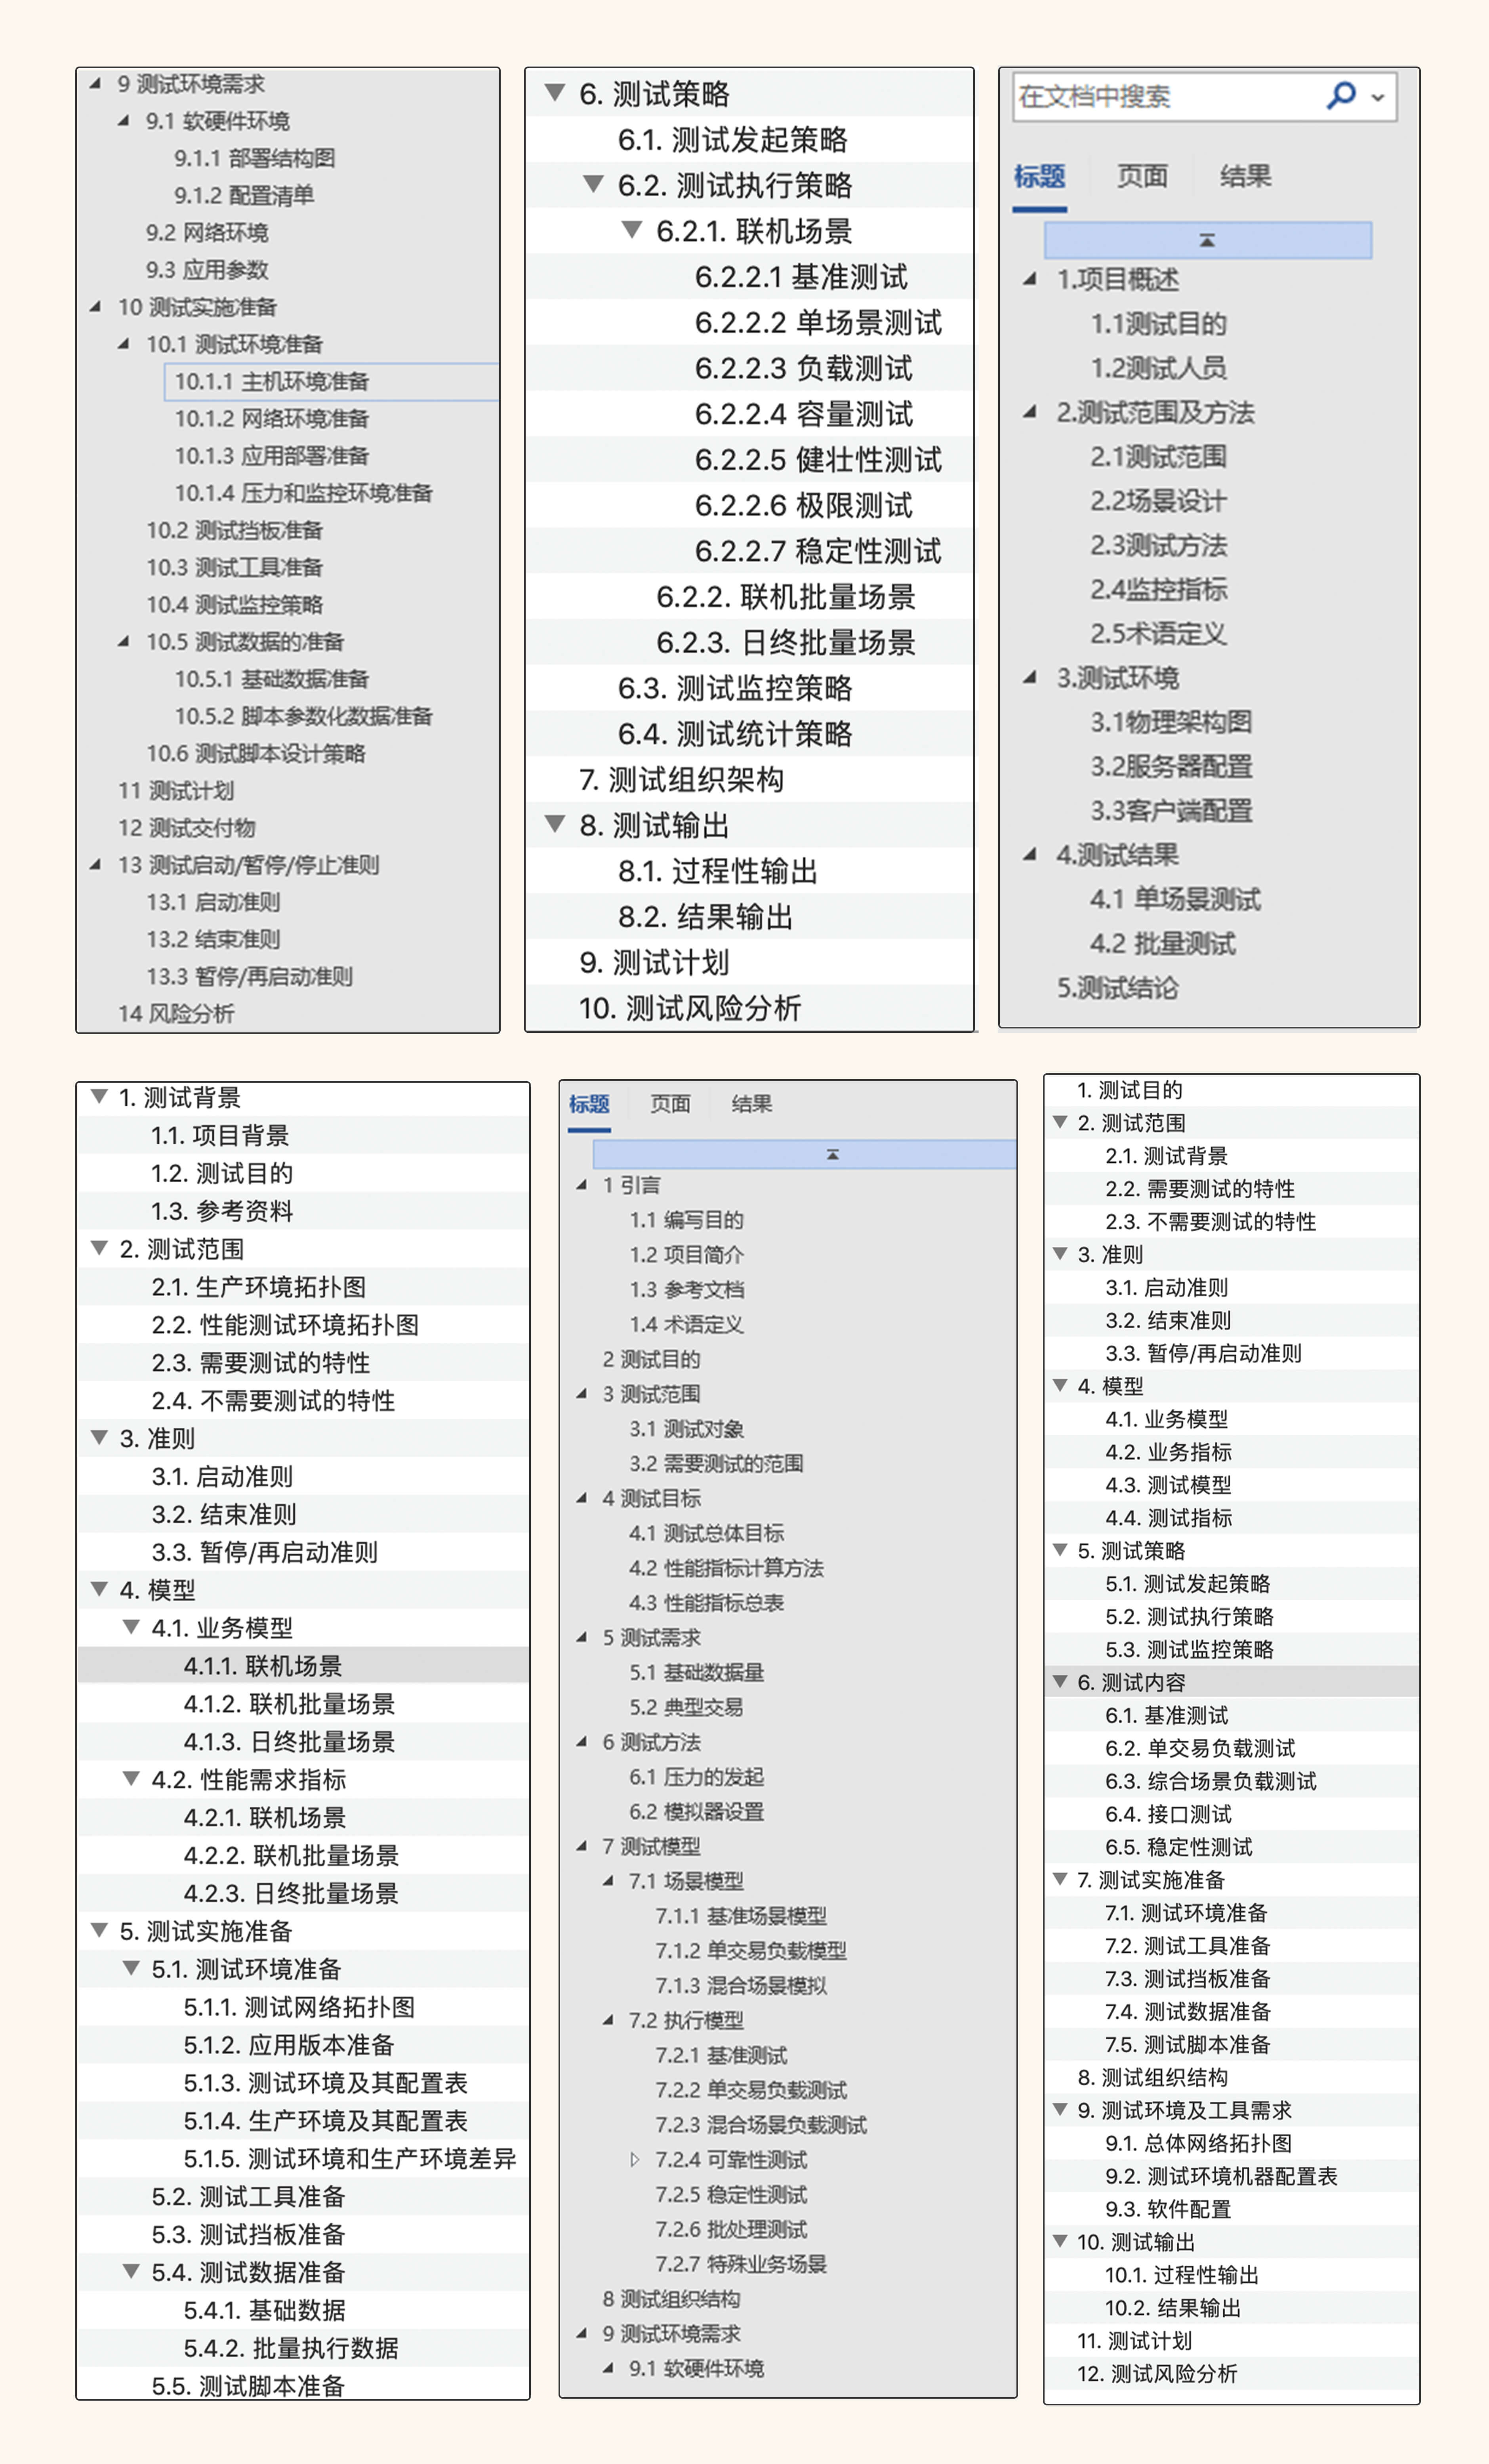
Task: Collapse 4.1. 业务模型 disclosure triangle
Action: pyautogui.click(x=131, y=1627)
